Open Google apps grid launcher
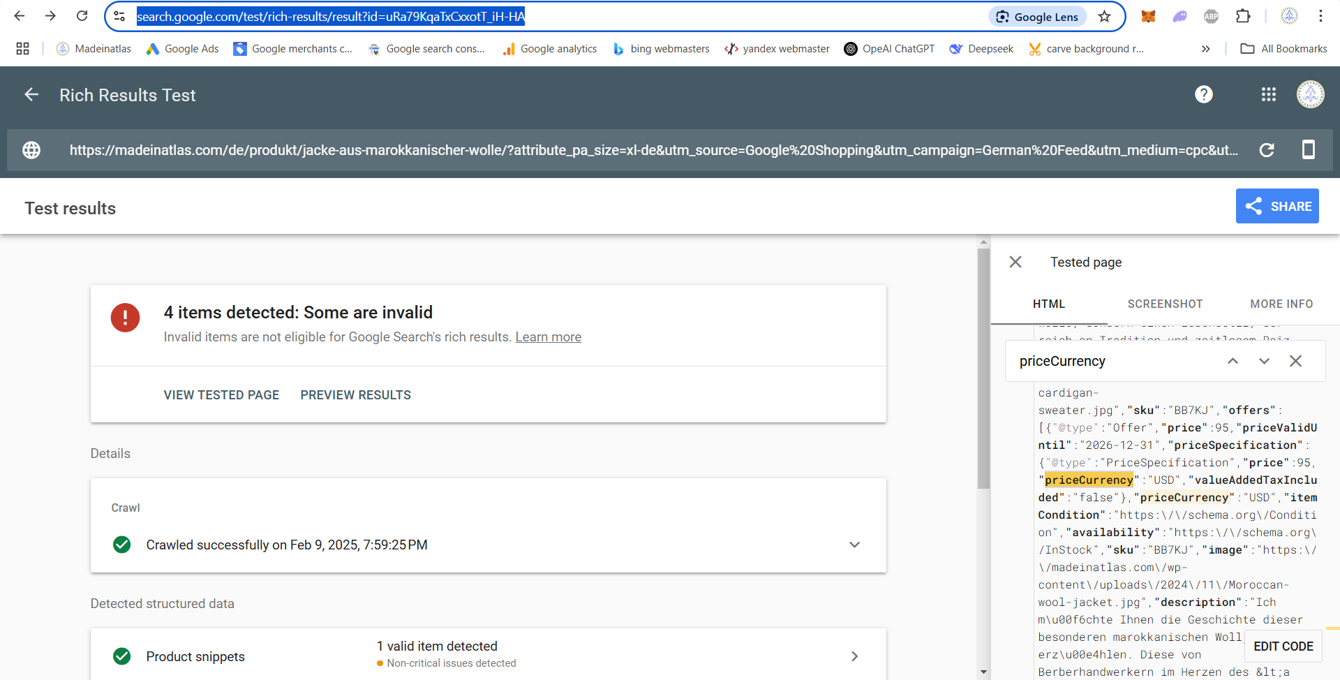 pos(1269,94)
